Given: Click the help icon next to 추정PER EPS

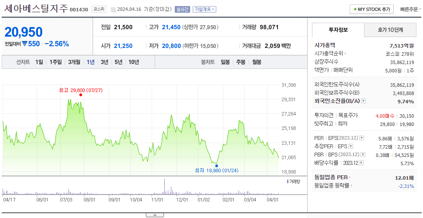Looking at the screenshot, I should [350, 146].
